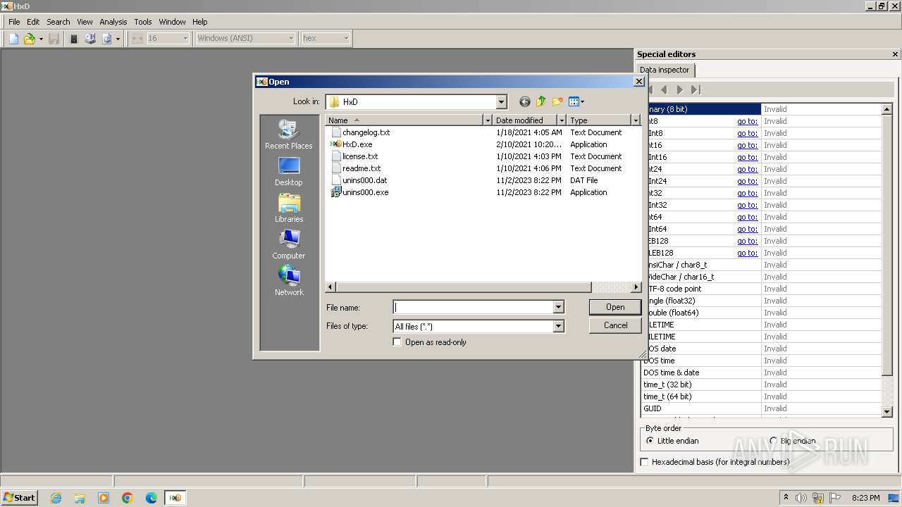
Task: Open the Files of type dropdown
Action: point(478,326)
